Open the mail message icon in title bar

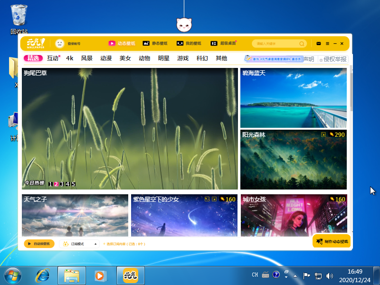click(x=319, y=44)
